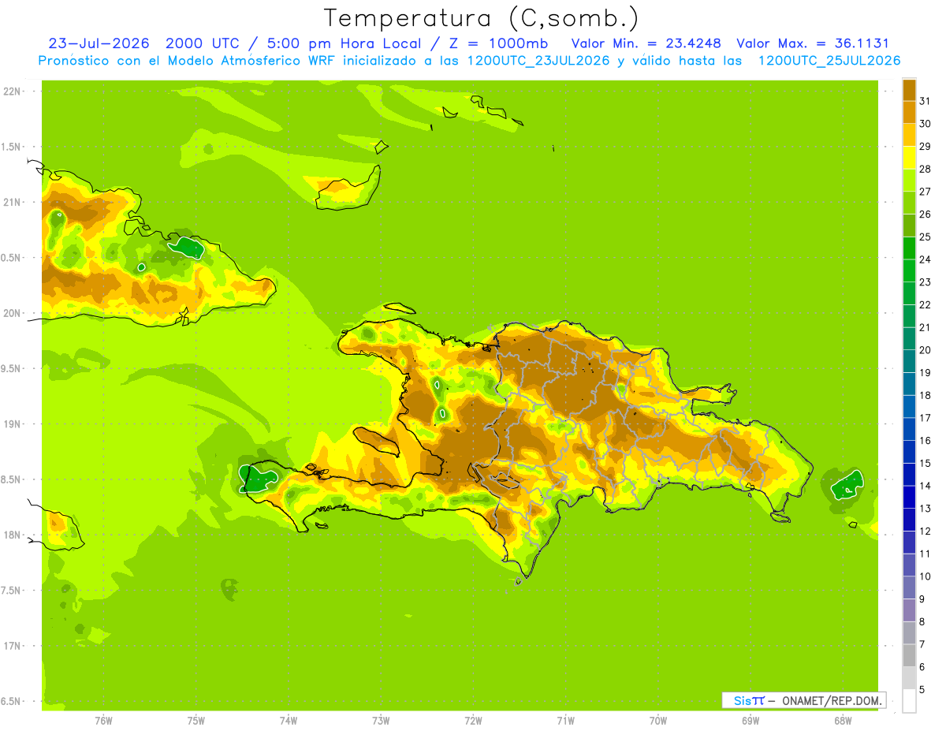Click legend value "14"
946x731 pixels.
coord(925,486)
